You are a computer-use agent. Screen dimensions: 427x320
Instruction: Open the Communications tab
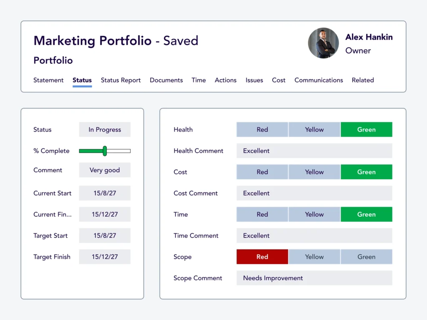click(x=319, y=80)
